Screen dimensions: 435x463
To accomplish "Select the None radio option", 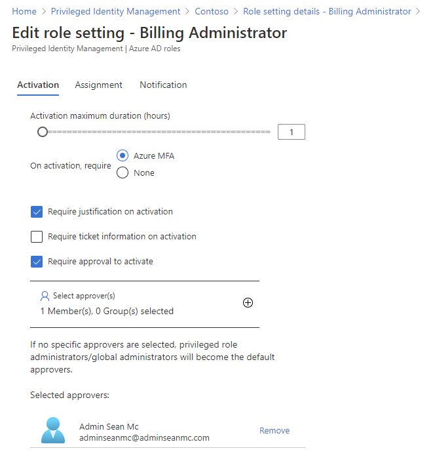I will coord(122,172).
